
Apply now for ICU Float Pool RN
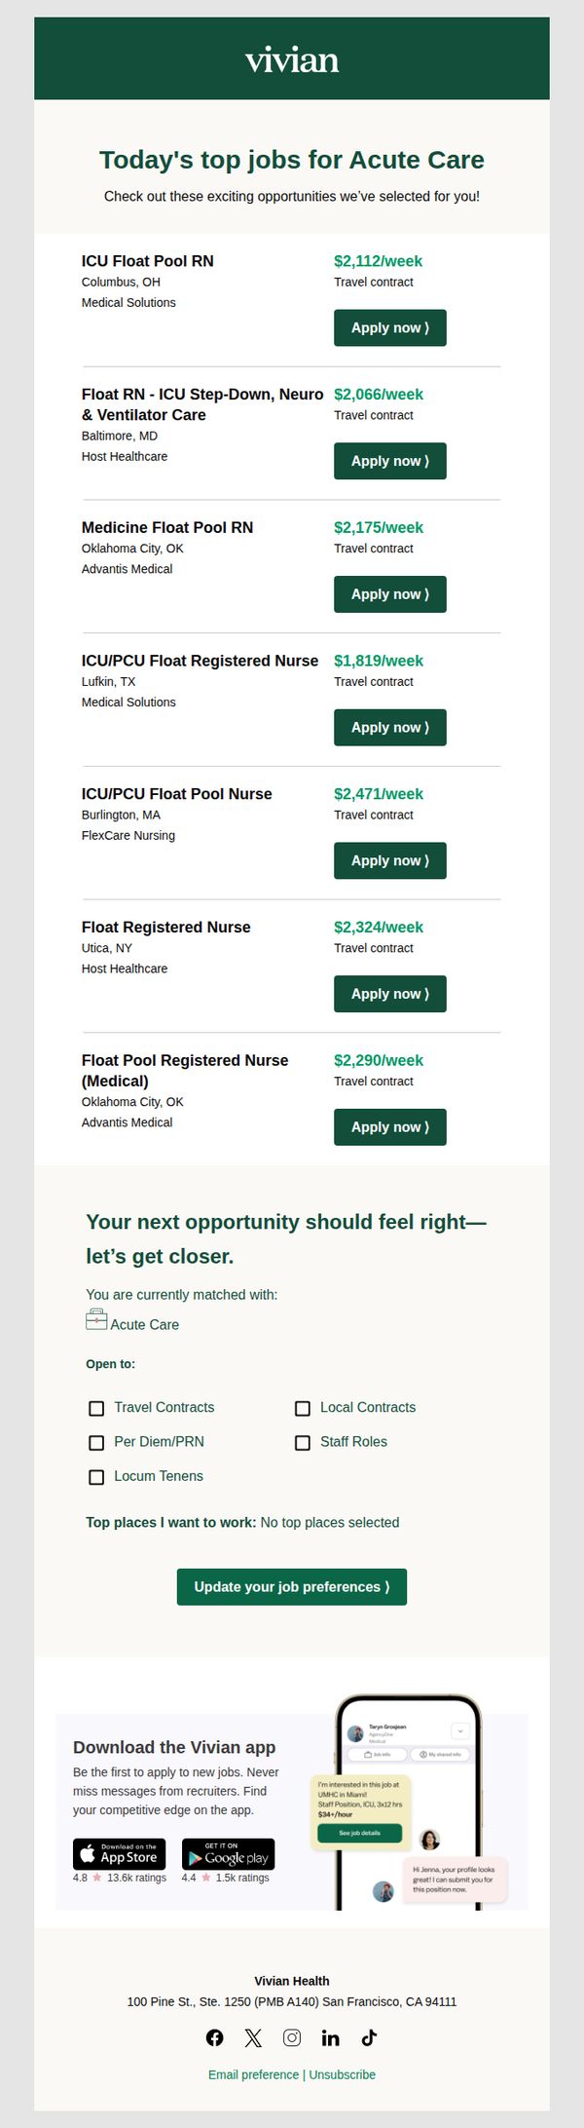pyautogui.click(x=390, y=328)
